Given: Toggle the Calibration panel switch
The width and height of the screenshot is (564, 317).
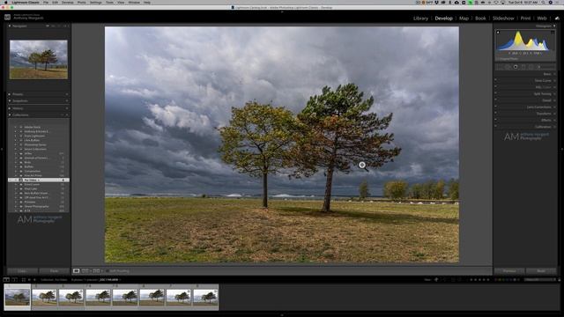Looking at the screenshot, I should [x=495, y=127].
